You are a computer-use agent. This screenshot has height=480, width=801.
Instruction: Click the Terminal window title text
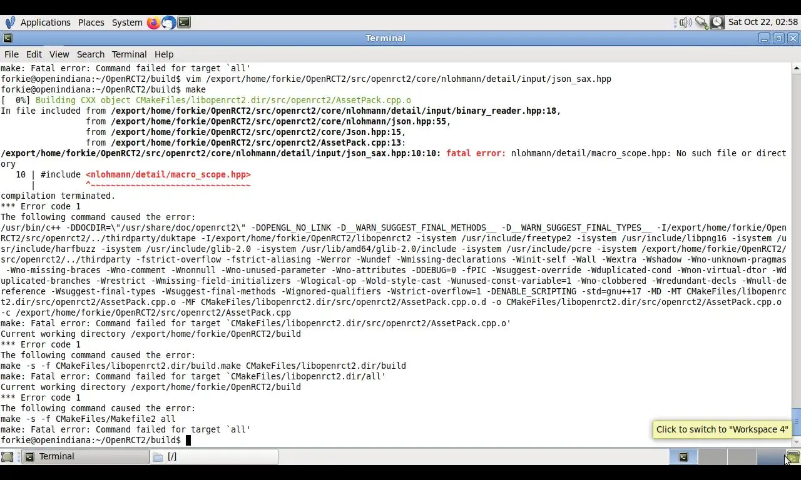[x=385, y=38]
